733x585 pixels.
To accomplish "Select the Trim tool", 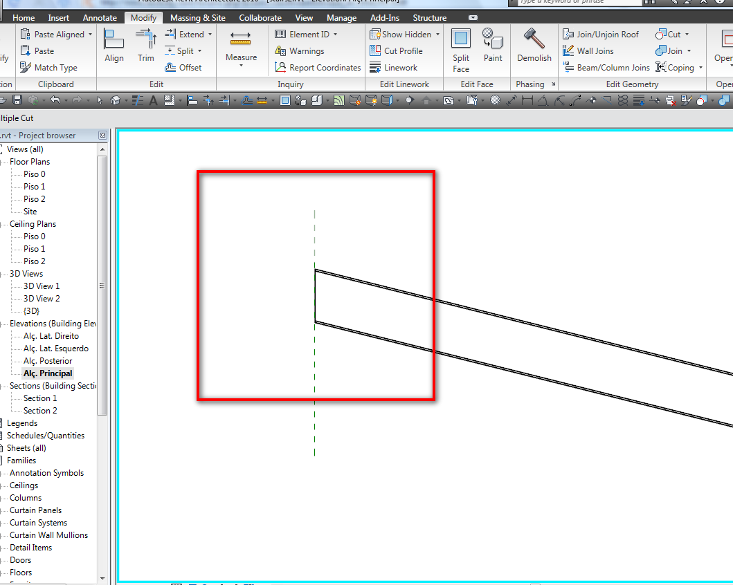I will pyautogui.click(x=146, y=45).
